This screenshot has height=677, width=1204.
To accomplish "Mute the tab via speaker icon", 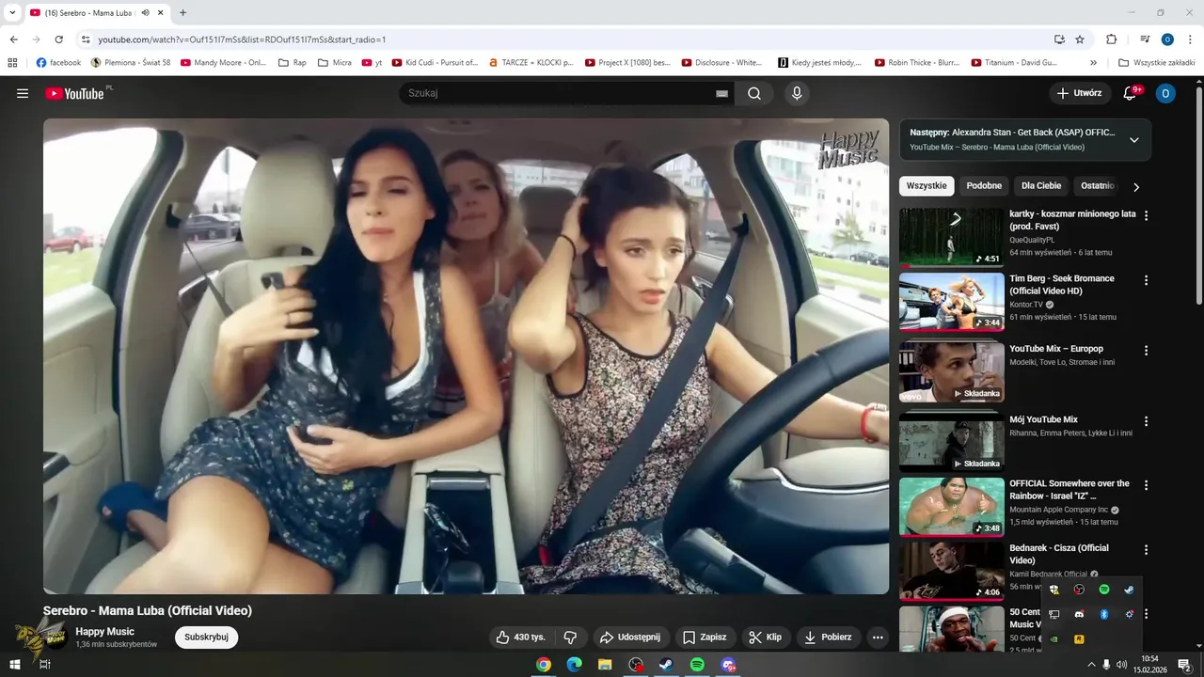I will tap(146, 13).
